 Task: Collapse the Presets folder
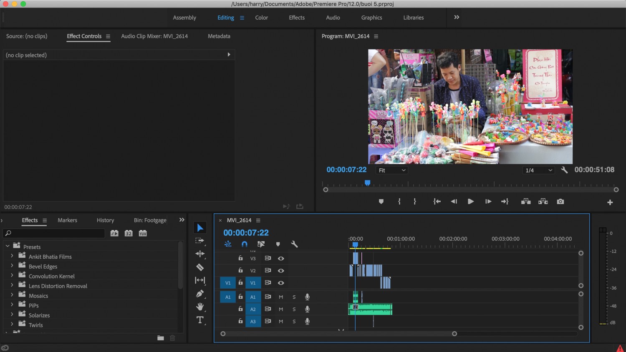[8, 246]
